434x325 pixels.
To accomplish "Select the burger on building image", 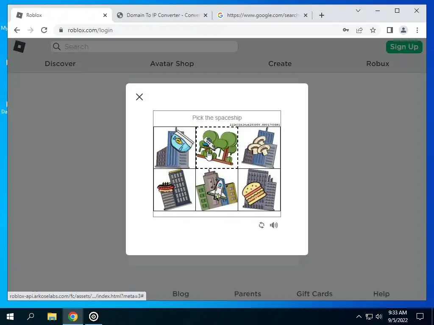I will click(x=259, y=190).
